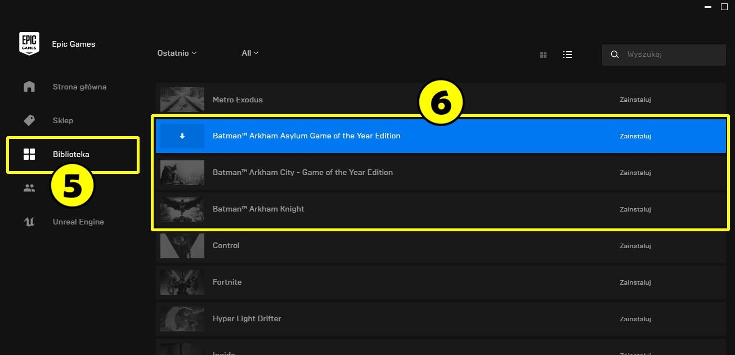Open the Strona główna home icon

[29, 87]
